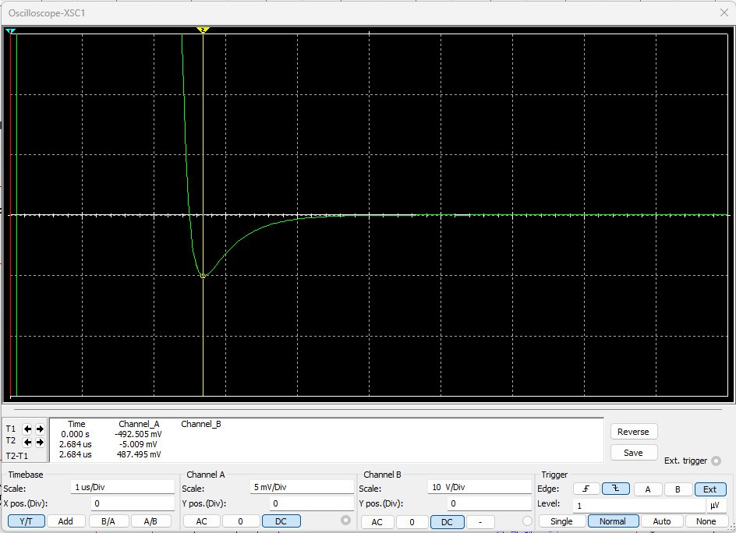This screenshot has height=533, width=736.
Task: Move cursor T2 left with arrow
Action: click(x=27, y=442)
